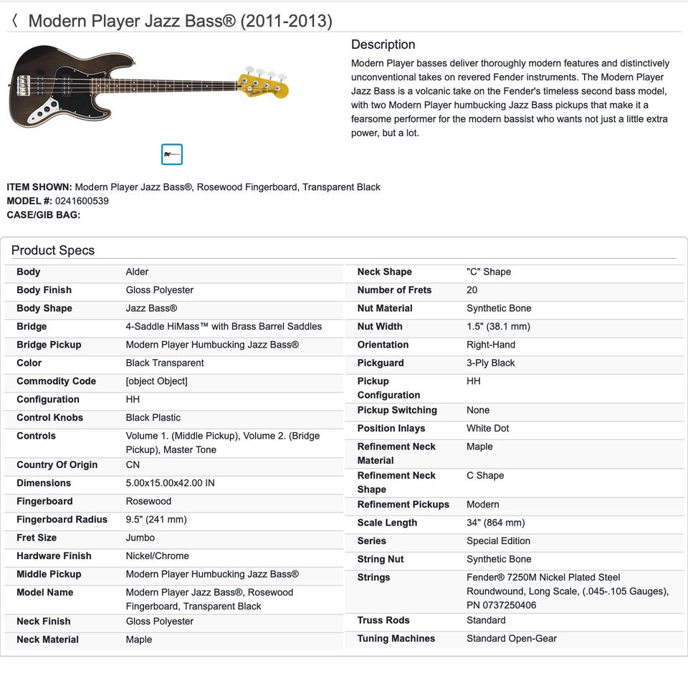Select the Bridge Pickup spec row label
Viewport: 688px width, 683px height.
pyautogui.click(x=49, y=345)
